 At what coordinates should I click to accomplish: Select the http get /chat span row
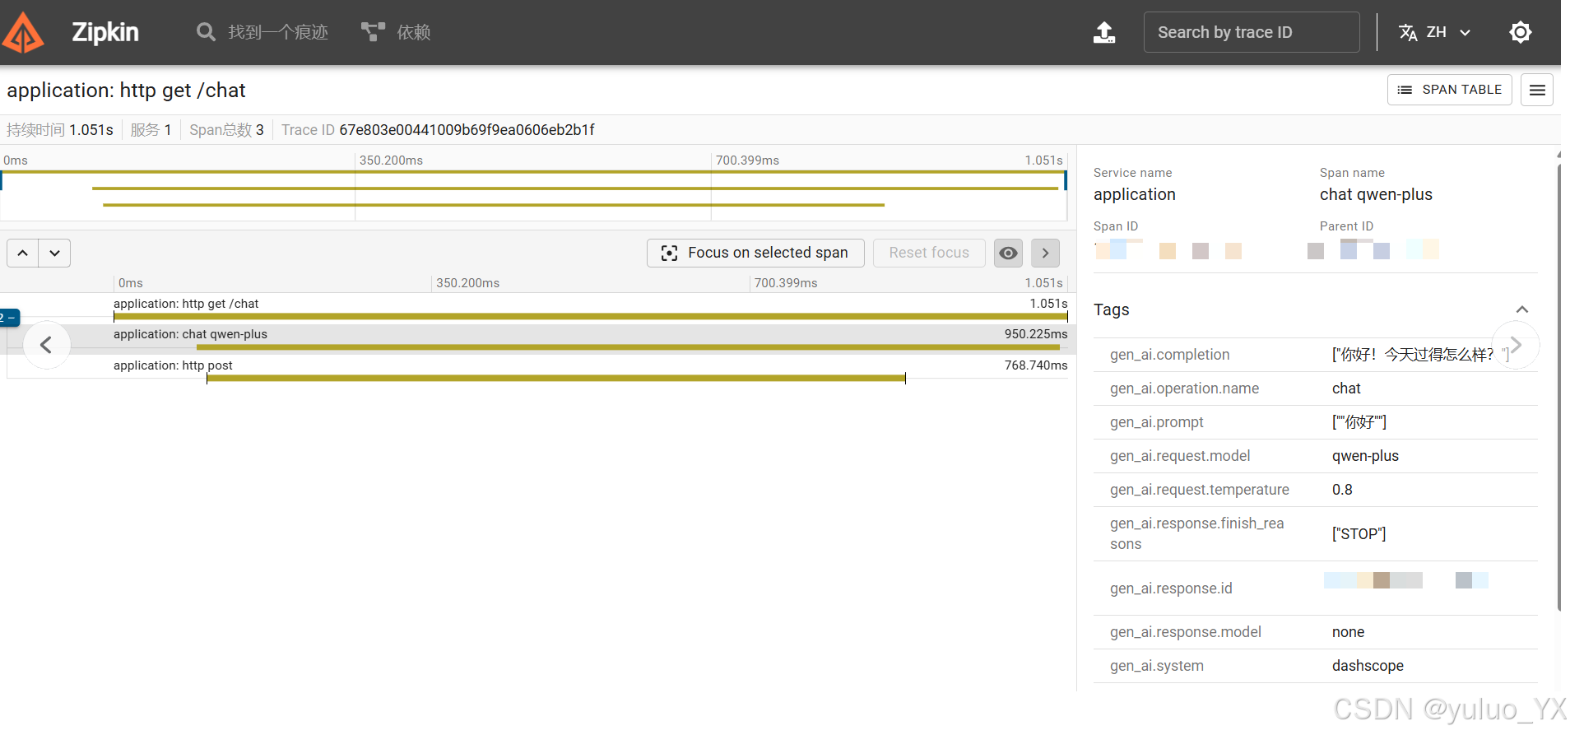tap(590, 308)
